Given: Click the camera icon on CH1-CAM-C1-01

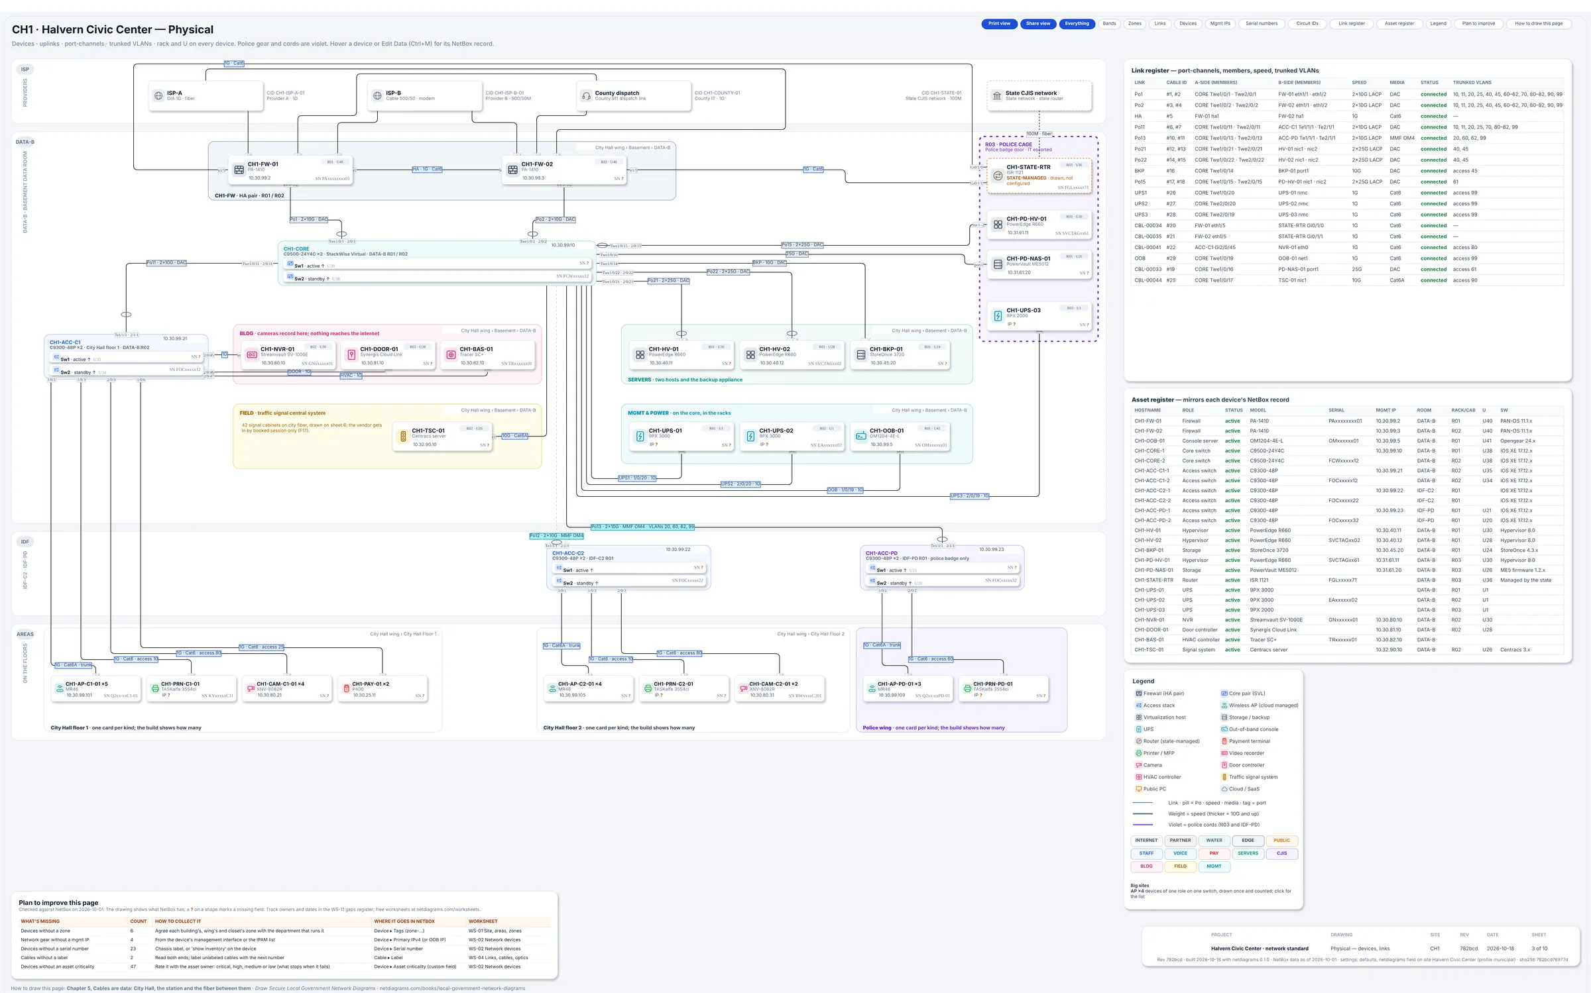Looking at the screenshot, I should click(251, 689).
